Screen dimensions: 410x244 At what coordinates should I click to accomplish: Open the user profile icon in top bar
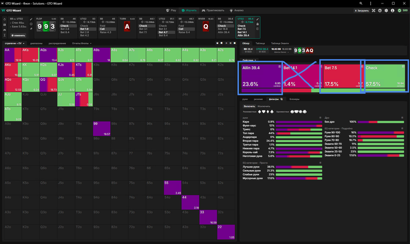(392, 11)
